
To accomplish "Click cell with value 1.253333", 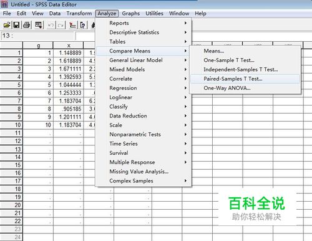I will coord(69,93).
